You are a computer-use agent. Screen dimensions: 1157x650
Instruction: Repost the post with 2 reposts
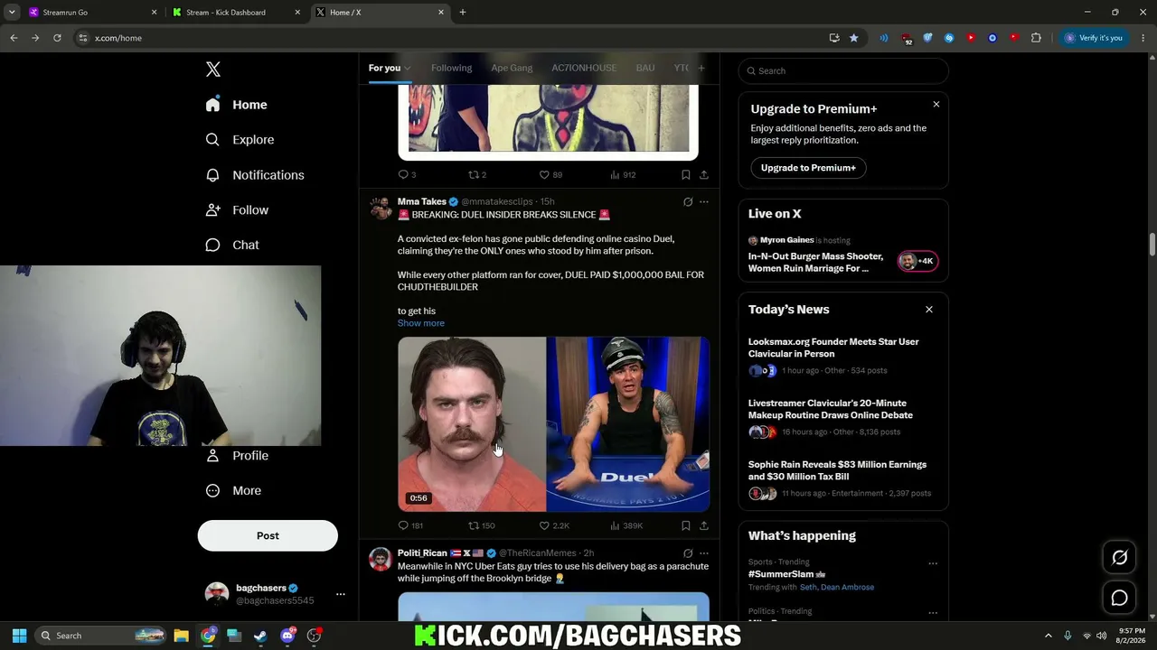(476, 174)
